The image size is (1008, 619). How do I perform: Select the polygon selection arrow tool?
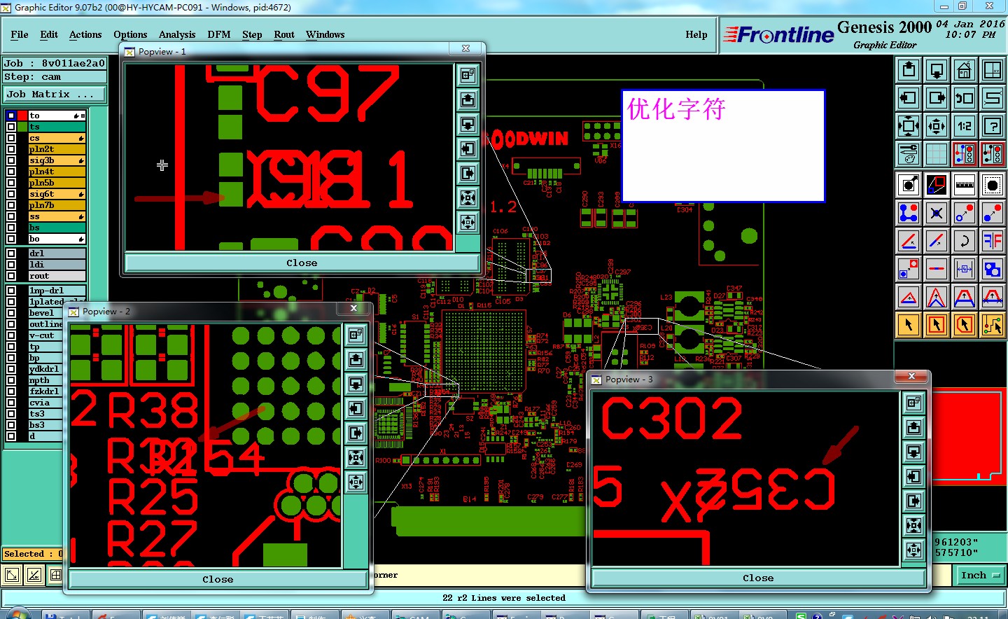965,325
